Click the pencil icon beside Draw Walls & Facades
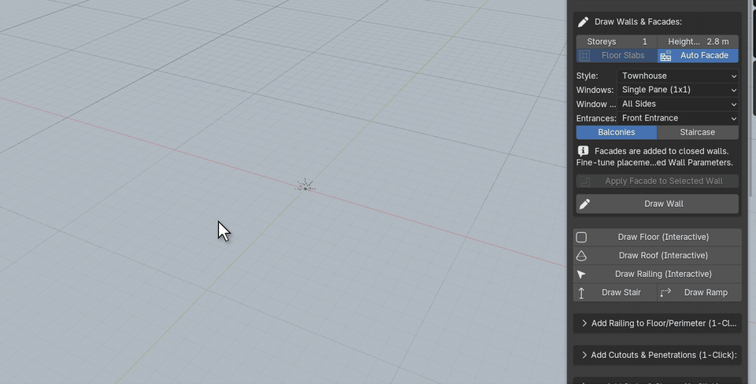The image size is (756, 384). (x=583, y=22)
